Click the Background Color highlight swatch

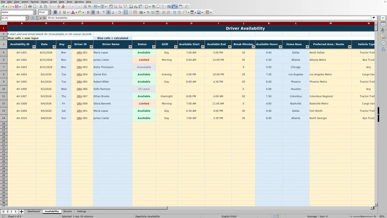[79, 12]
